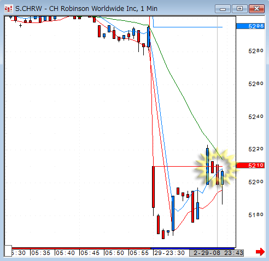Click the red horizontal line at 5210
The image size is (269, 261).
coord(188,166)
